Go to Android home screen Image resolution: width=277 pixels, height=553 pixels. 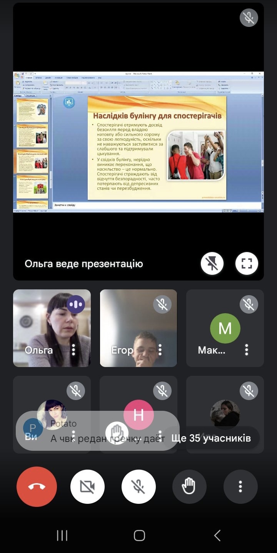pos(139,535)
